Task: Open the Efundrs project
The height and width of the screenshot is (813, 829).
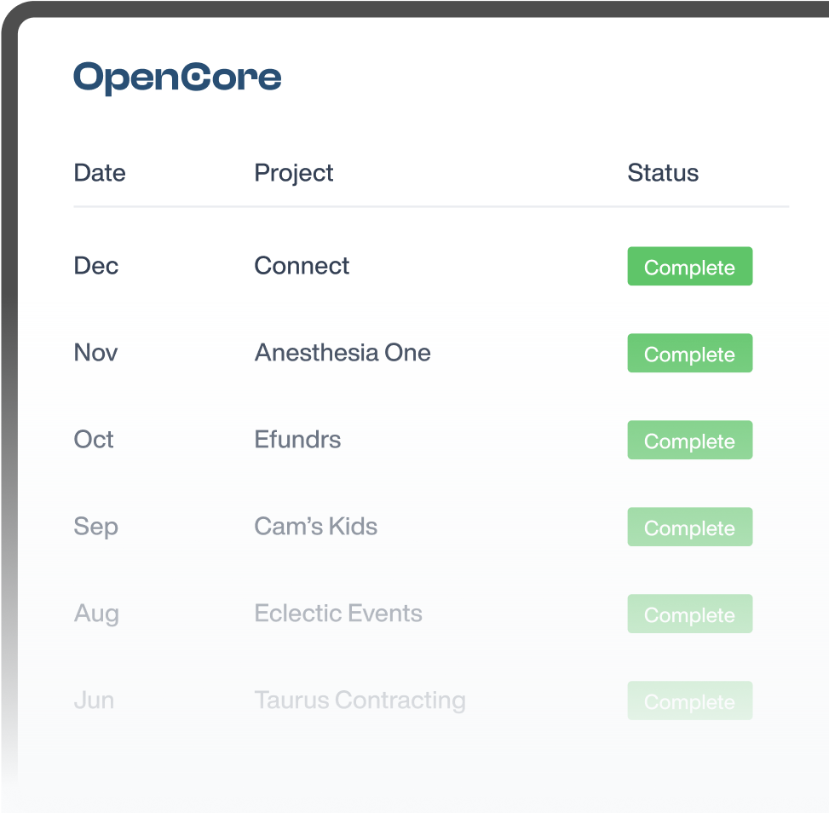Action: click(x=297, y=440)
